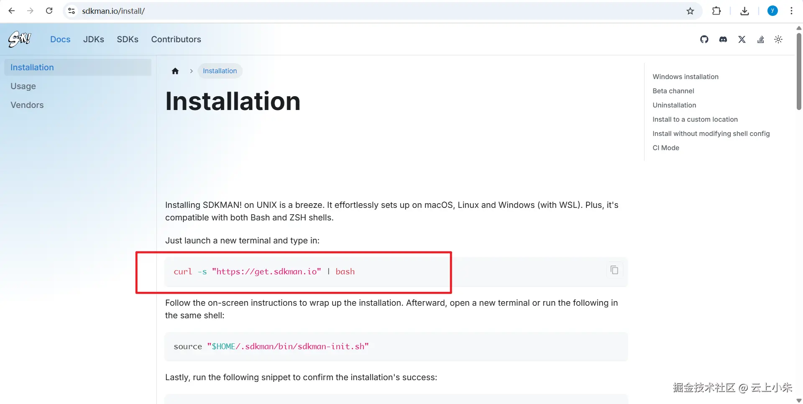Open the JDKs navigation item
The image size is (803, 404).
(94, 39)
